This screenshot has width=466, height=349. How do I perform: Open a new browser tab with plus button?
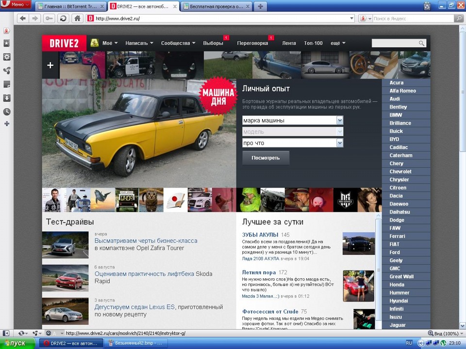(x=260, y=6)
